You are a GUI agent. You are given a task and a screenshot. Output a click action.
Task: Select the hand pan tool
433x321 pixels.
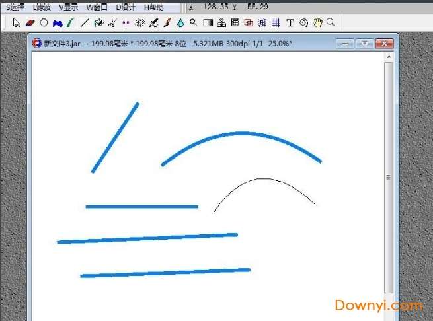point(317,22)
